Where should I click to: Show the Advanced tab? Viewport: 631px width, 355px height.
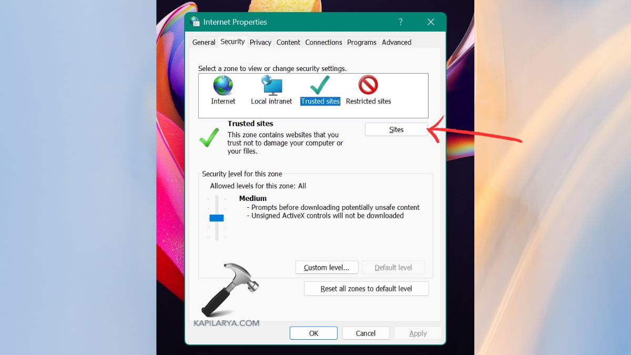[x=396, y=42]
